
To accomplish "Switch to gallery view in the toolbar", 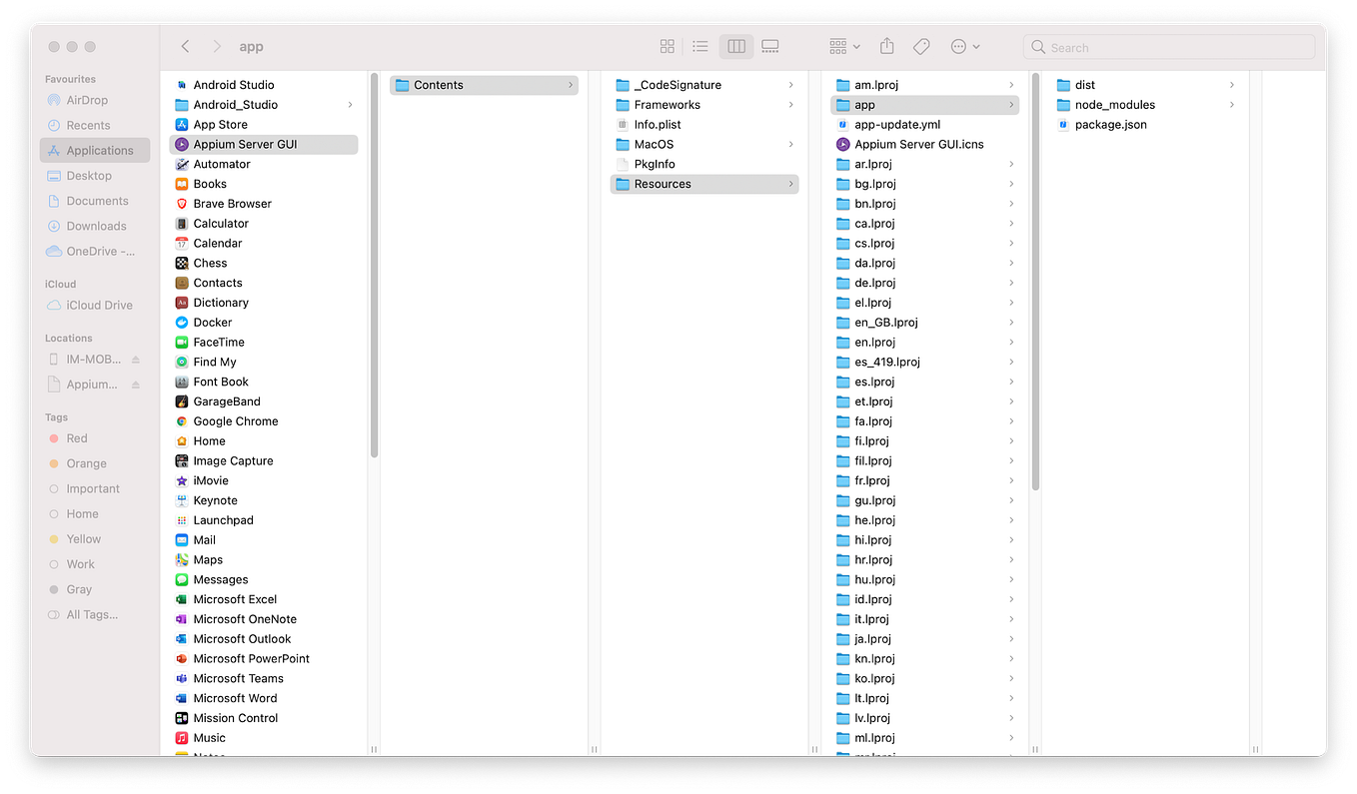I will (769, 46).
